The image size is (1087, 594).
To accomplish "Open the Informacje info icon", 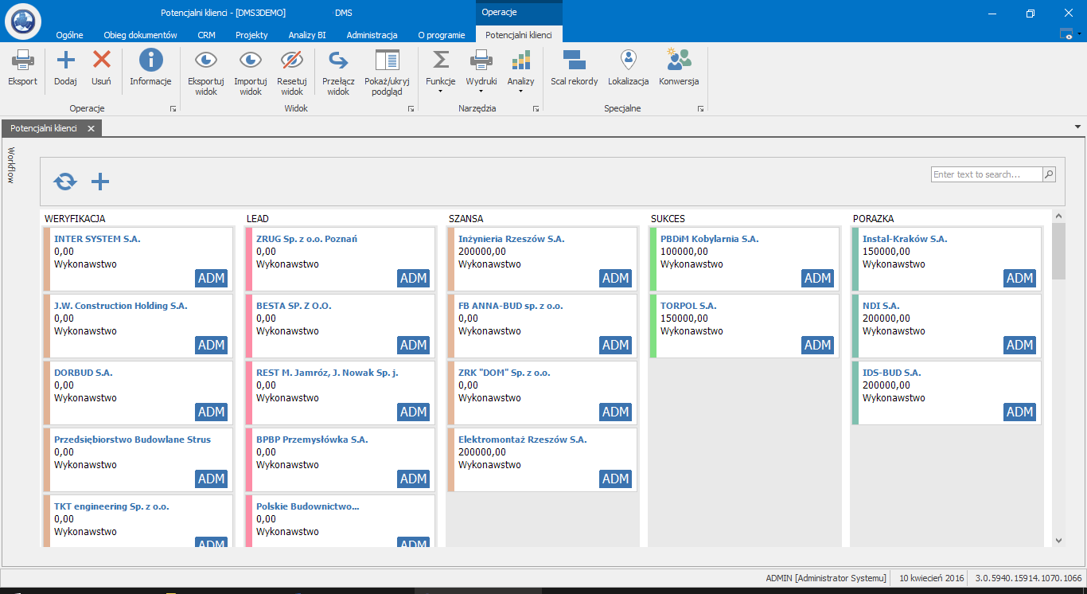I will pos(150,60).
